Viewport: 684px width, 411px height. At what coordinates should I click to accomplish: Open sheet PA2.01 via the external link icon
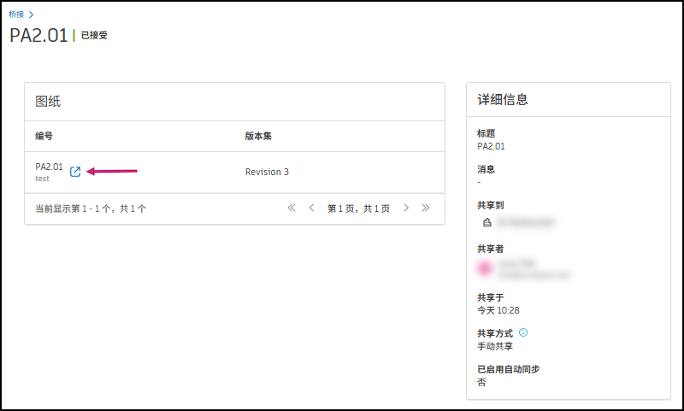click(x=75, y=172)
